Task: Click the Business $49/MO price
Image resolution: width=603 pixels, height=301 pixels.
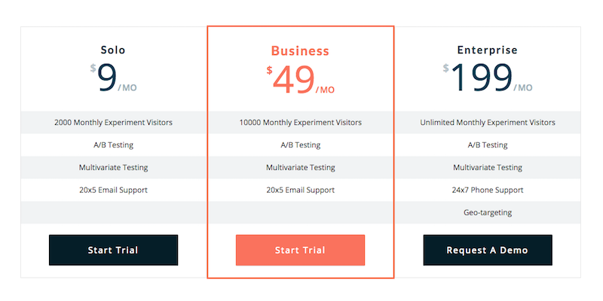Action: click(x=300, y=81)
